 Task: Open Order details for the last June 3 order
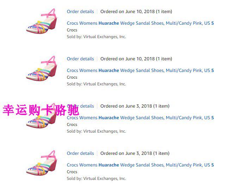pos(80,153)
